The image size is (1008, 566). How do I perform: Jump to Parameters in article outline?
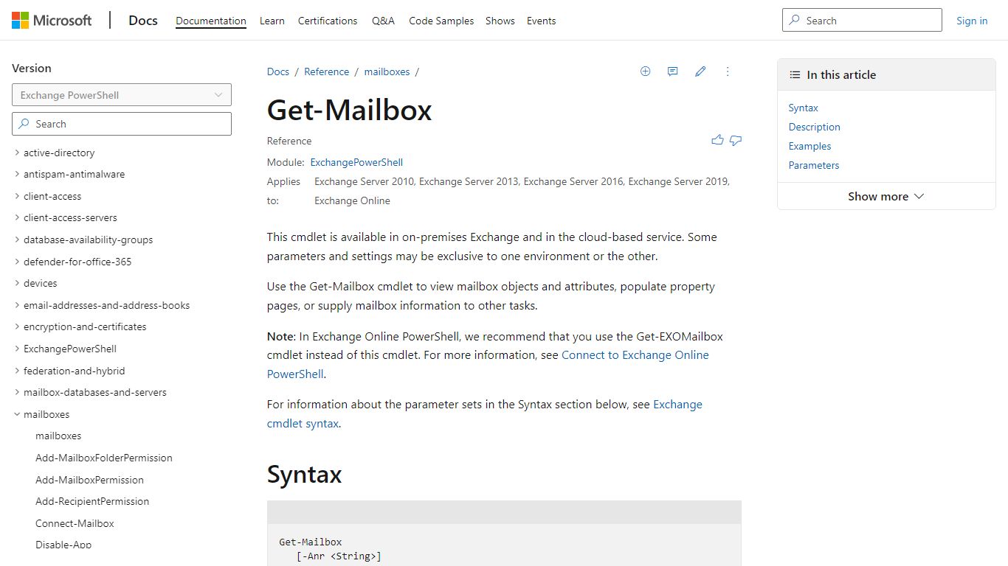(814, 165)
